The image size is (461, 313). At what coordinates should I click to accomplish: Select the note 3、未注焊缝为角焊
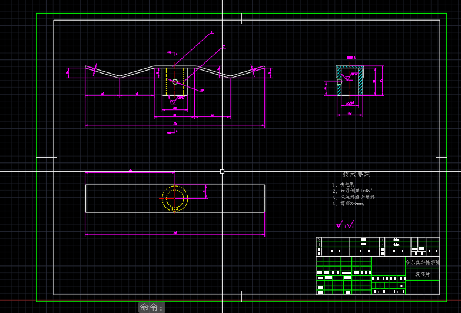coord(354,197)
